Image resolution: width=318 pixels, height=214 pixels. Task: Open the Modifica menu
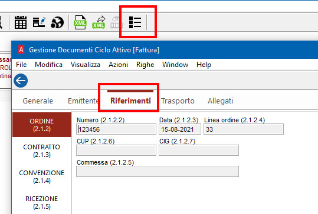pos(48,65)
